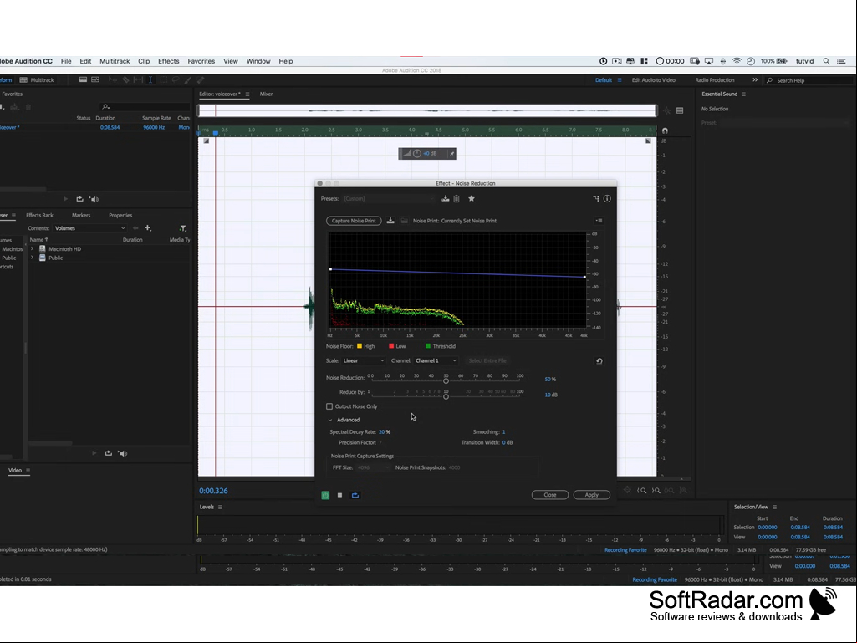Stop the effect preview playback
The width and height of the screenshot is (857, 643).
[340, 495]
